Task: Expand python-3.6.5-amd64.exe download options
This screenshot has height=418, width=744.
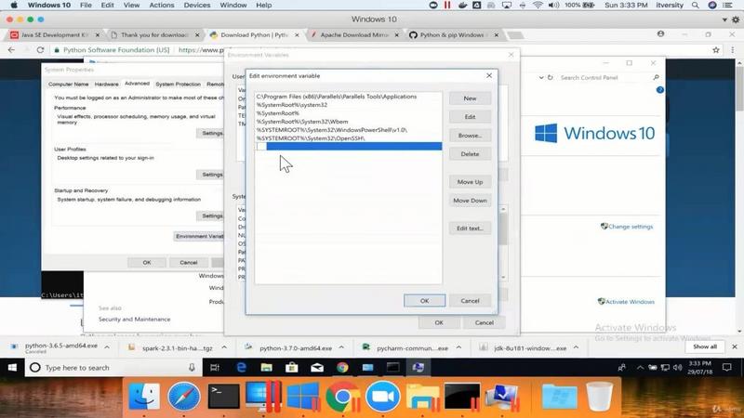Action: tap(107, 347)
